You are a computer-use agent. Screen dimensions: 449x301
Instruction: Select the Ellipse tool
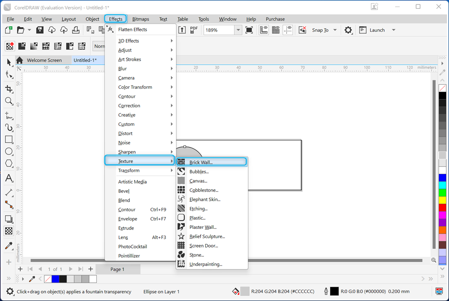[x=9, y=151]
